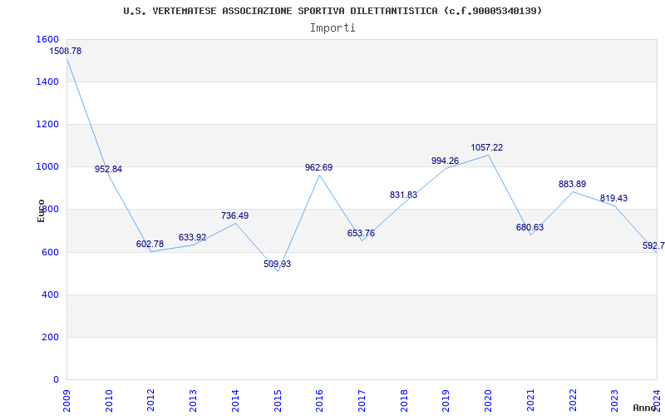Select the 831.83 data label
665x416 pixels.
pyautogui.click(x=403, y=195)
